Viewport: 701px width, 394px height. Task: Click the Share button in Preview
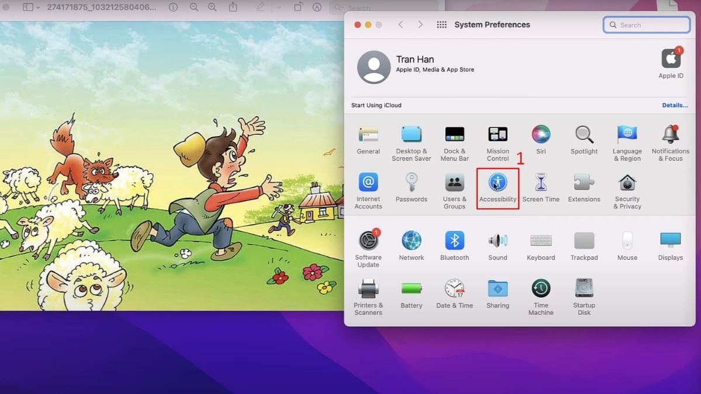tap(233, 7)
